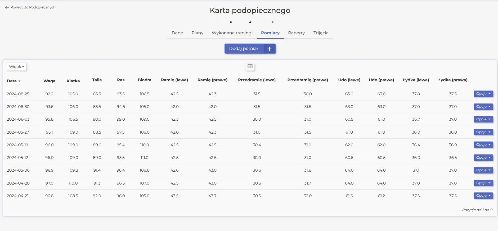Open Opcje for 2024-06-03 row

(x=483, y=119)
